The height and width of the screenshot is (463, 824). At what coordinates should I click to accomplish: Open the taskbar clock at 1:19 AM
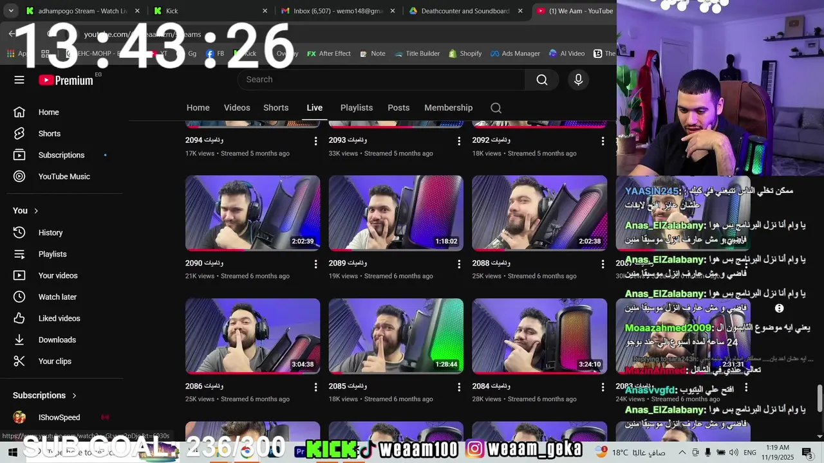pos(778,452)
